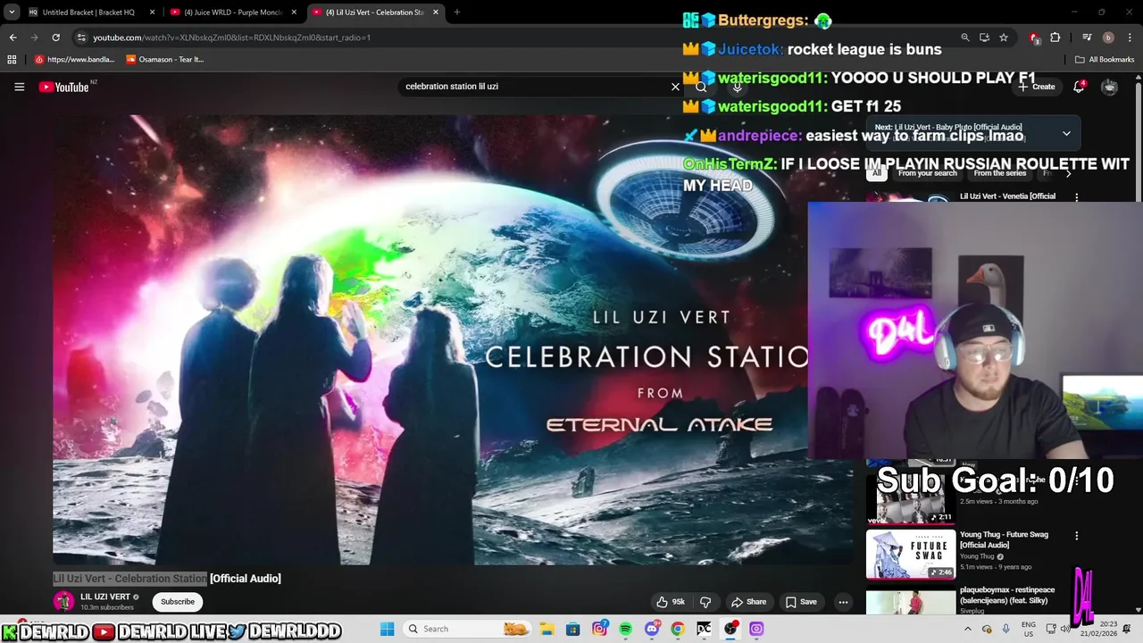Open a new browser tab
The width and height of the screenshot is (1143, 643).
coord(457,13)
